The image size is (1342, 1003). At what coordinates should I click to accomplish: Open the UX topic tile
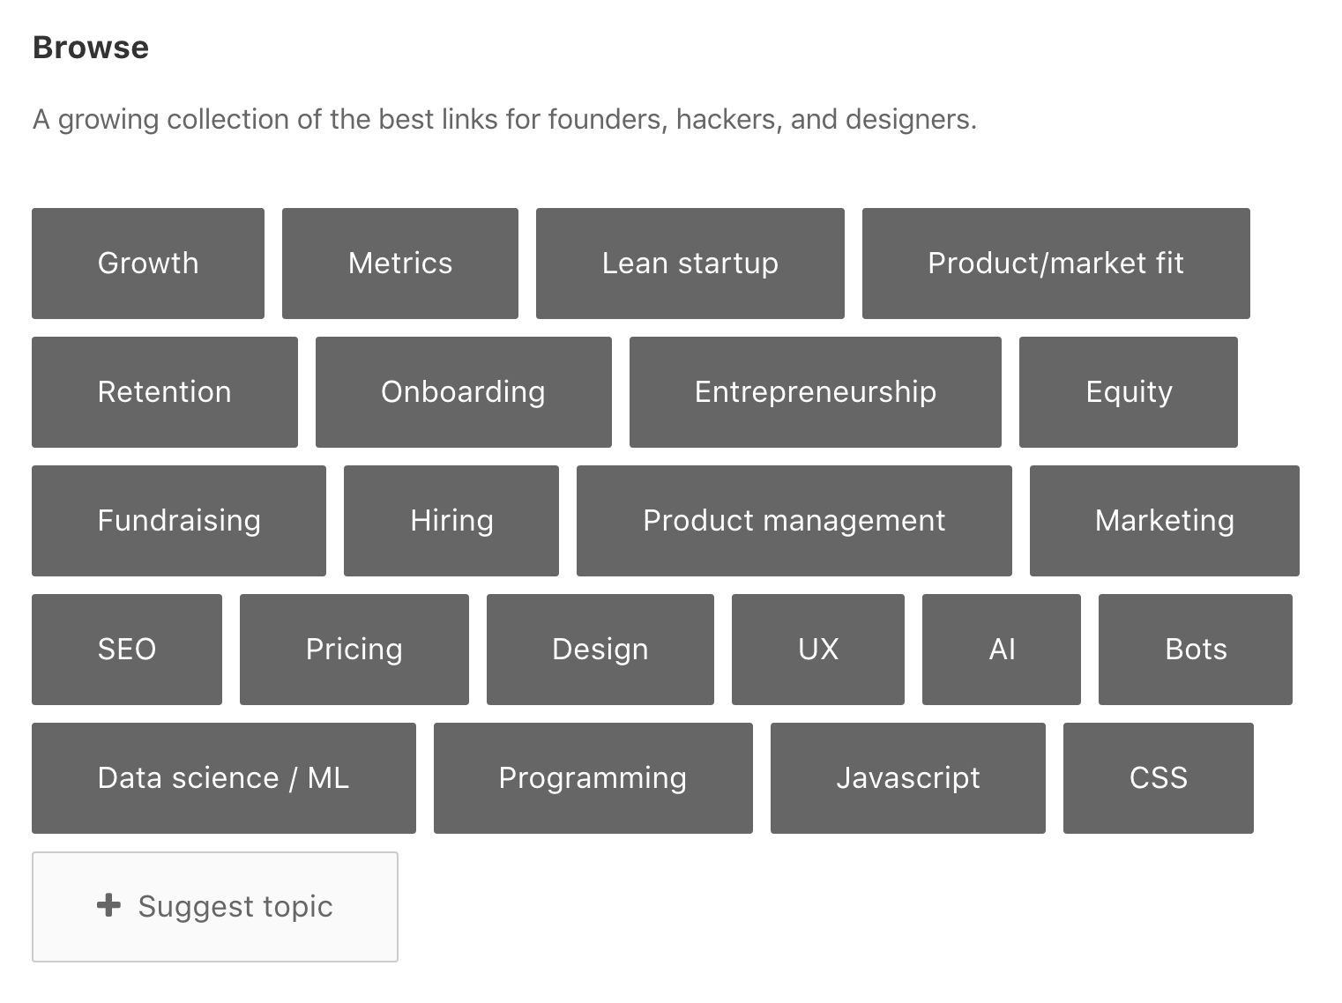(x=818, y=650)
